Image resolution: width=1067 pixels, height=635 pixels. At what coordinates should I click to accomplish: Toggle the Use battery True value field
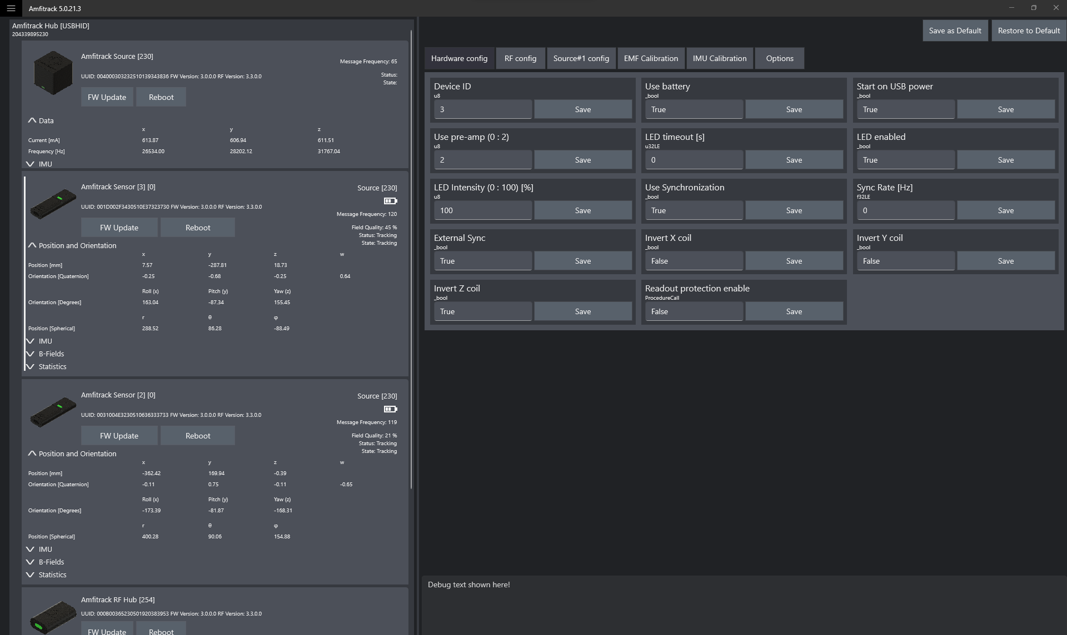click(694, 109)
